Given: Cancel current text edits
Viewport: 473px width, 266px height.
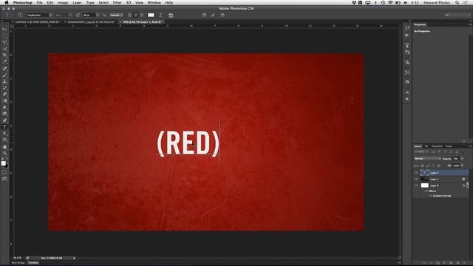Looking at the screenshot, I should pos(204,15).
